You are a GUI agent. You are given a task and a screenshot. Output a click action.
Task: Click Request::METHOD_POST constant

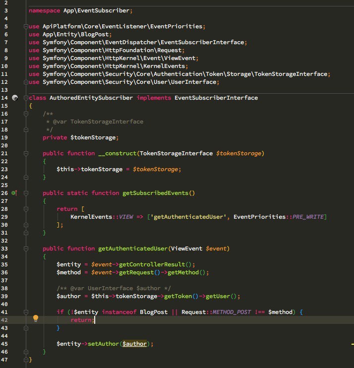tap(216, 312)
